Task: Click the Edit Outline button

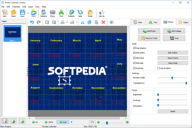Action: [172, 53]
